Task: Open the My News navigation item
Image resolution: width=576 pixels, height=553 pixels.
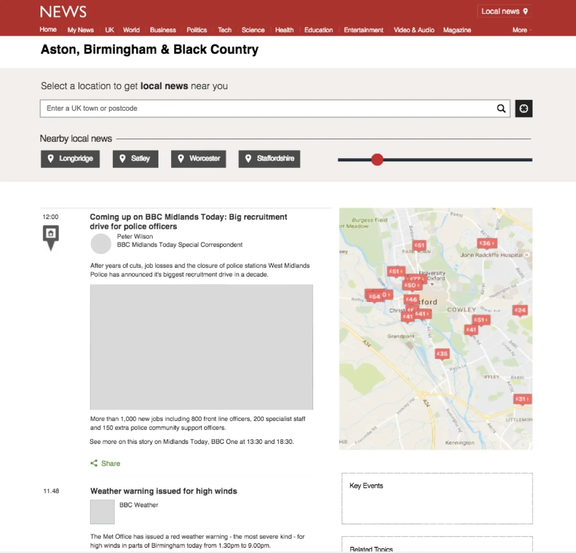Action: coord(80,30)
